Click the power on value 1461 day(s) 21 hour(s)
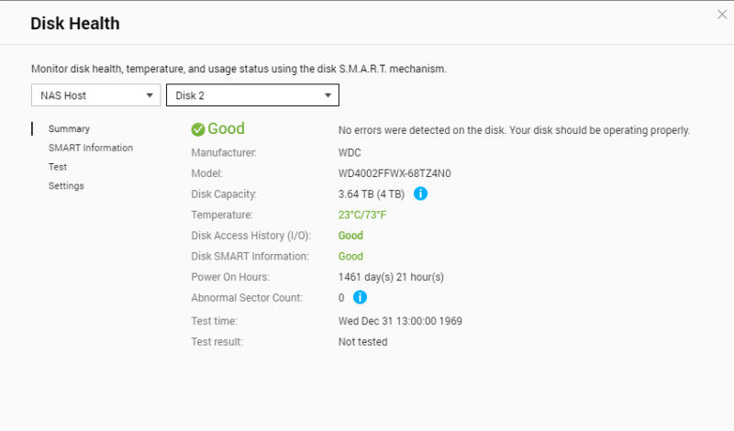The height and width of the screenshot is (431, 734). 391,277
